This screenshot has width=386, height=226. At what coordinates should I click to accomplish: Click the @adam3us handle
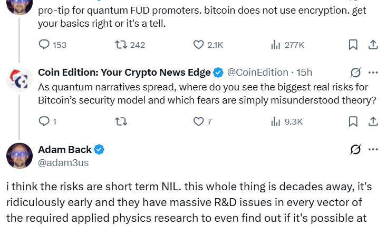63,163
